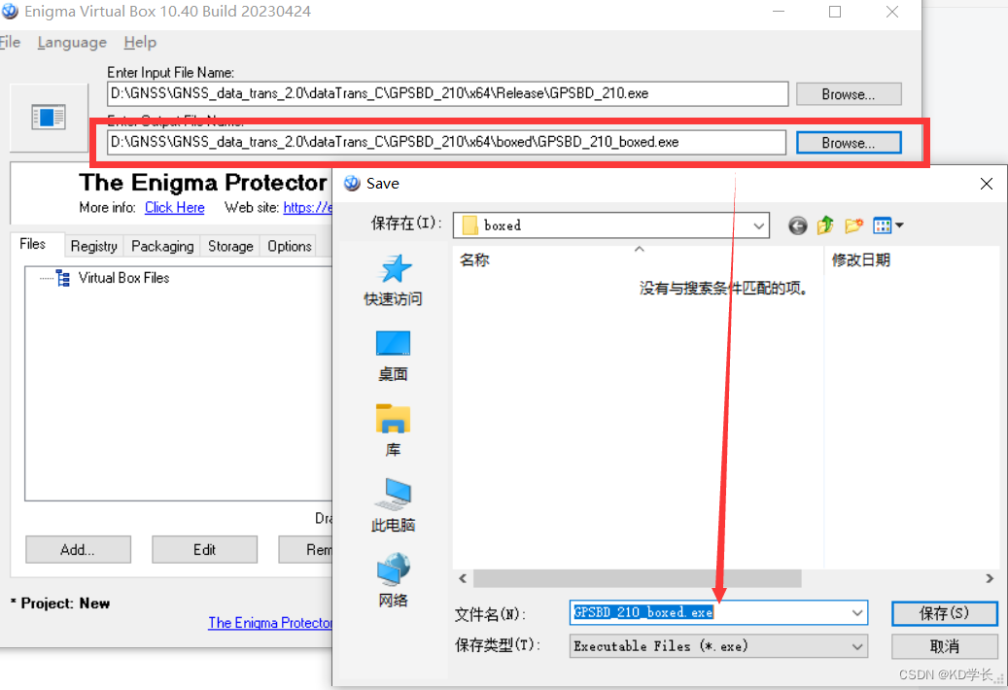Image resolution: width=1008 pixels, height=690 pixels.
Task: Open 快速访问 (Quick Access) in the Save sidebar
Action: pos(392,282)
